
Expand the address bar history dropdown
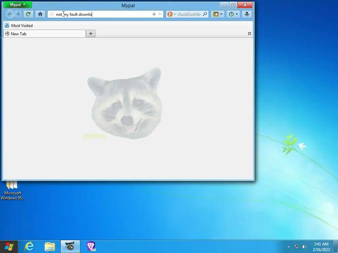click(160, 14)
